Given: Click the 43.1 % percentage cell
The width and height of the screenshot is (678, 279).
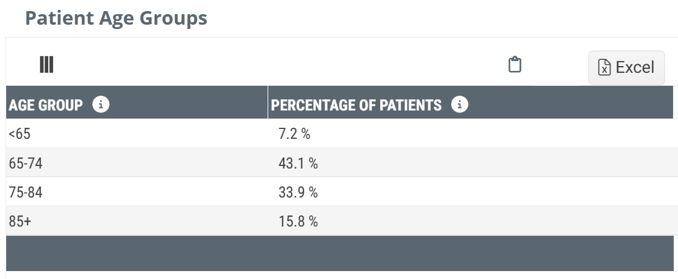Looking at the screenshot, I should (298, 163).
